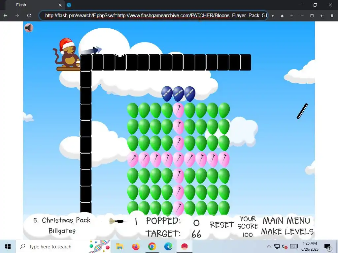Click the URL address bar
The height and width of the screenshot is (253, 338).
[x=153, y=15]
